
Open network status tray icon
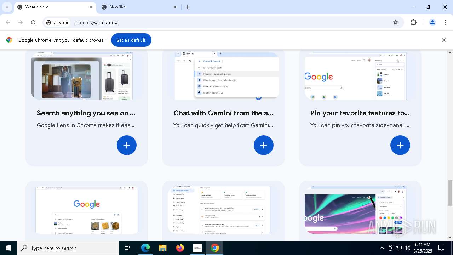(399, 248)
